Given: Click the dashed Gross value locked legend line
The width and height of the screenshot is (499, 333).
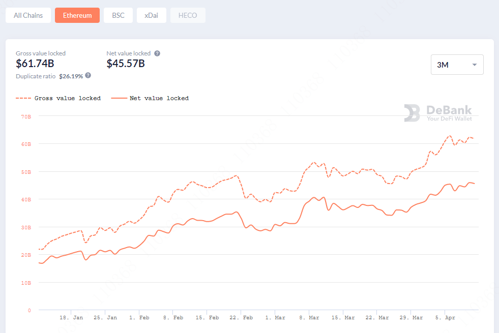Looking at the screenshot, I should [x=23, y=98].
